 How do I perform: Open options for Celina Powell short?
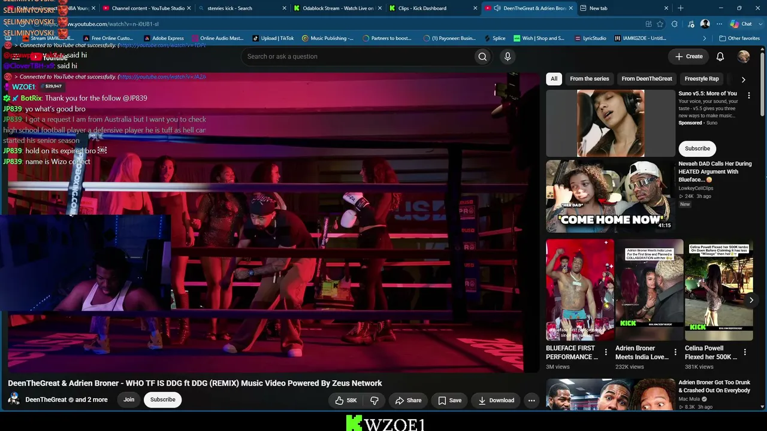coord(745,352)
